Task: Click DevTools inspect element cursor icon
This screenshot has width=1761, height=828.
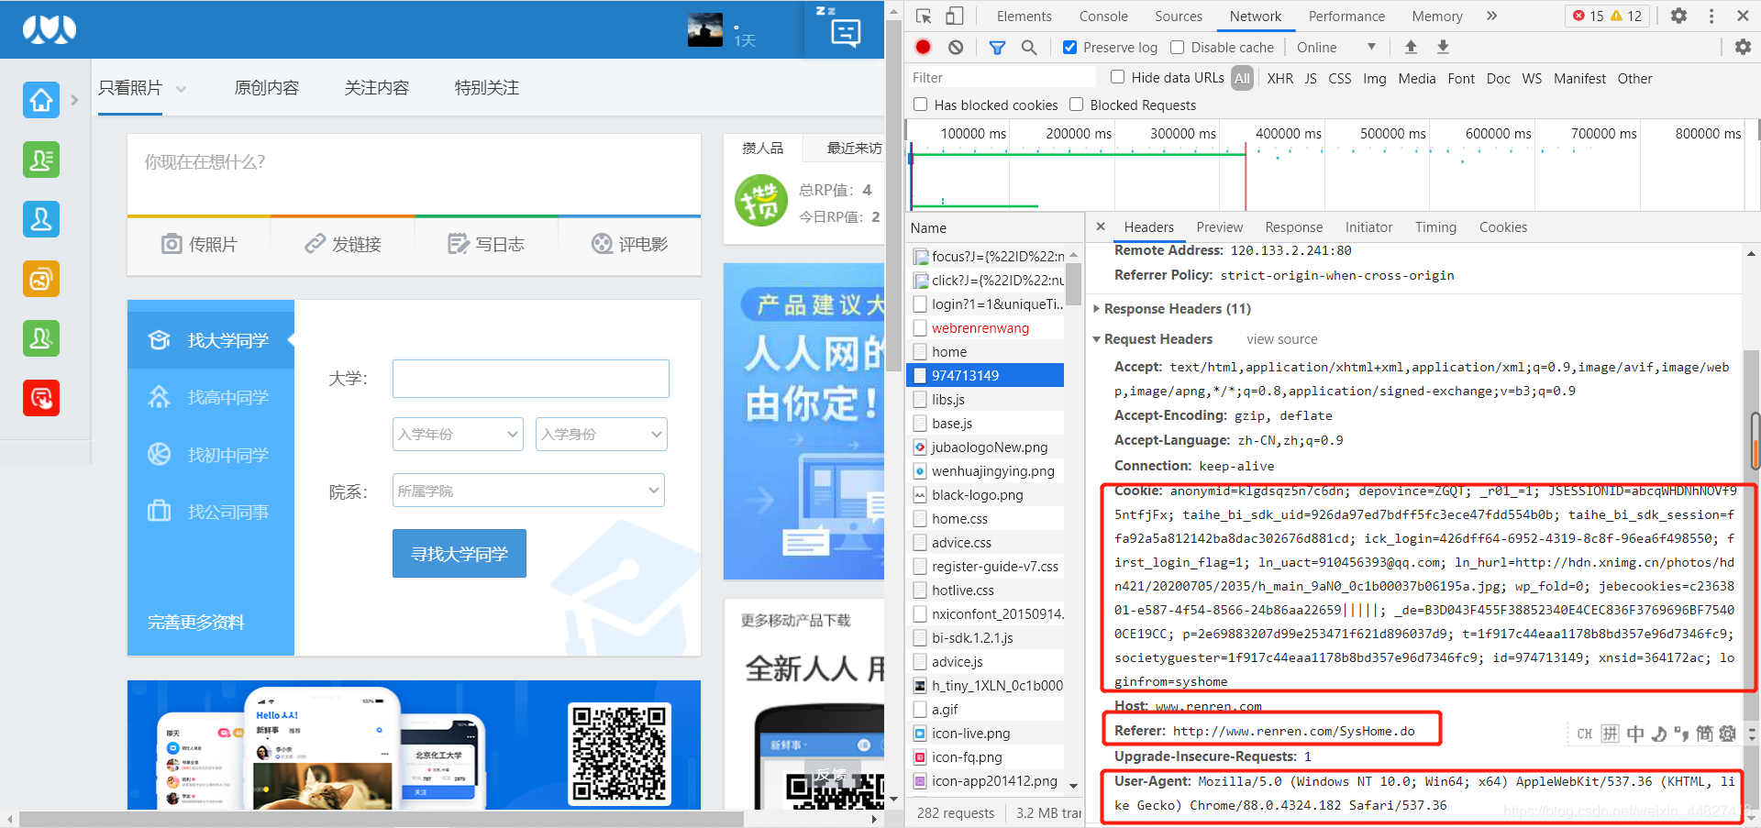Action: point(924,16)
